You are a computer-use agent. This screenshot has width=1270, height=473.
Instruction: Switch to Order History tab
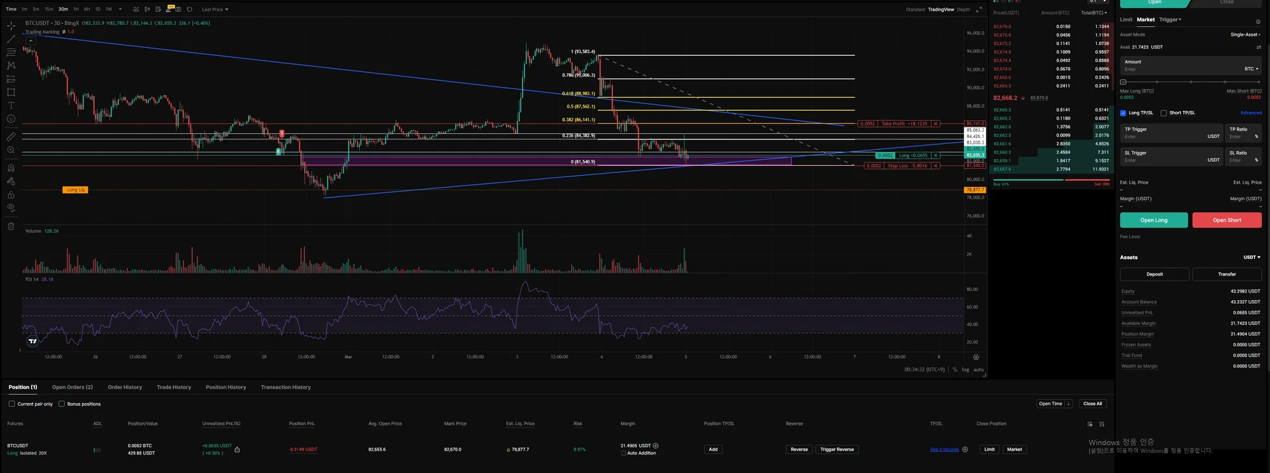point(125,387)
